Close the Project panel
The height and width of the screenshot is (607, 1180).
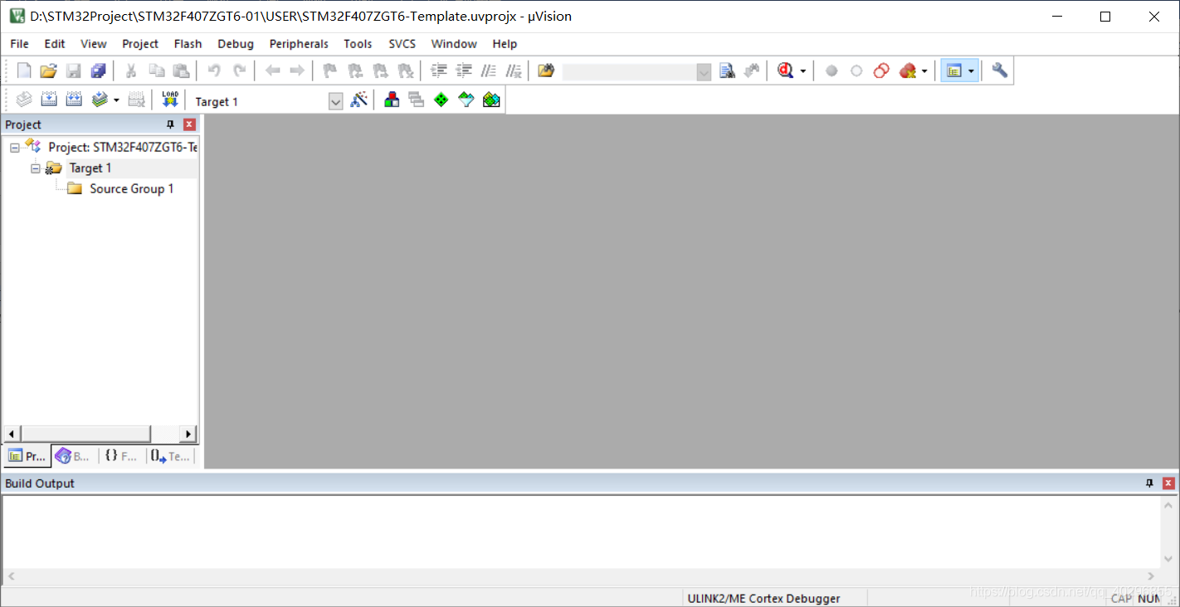click(x=189, y=124)
